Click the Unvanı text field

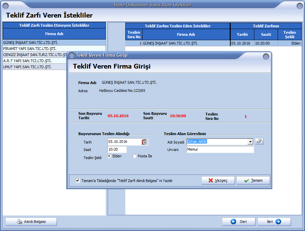pos(220,149)
